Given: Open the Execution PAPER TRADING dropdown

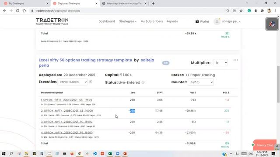Looking at the screenshot, I should pos(73,82).
